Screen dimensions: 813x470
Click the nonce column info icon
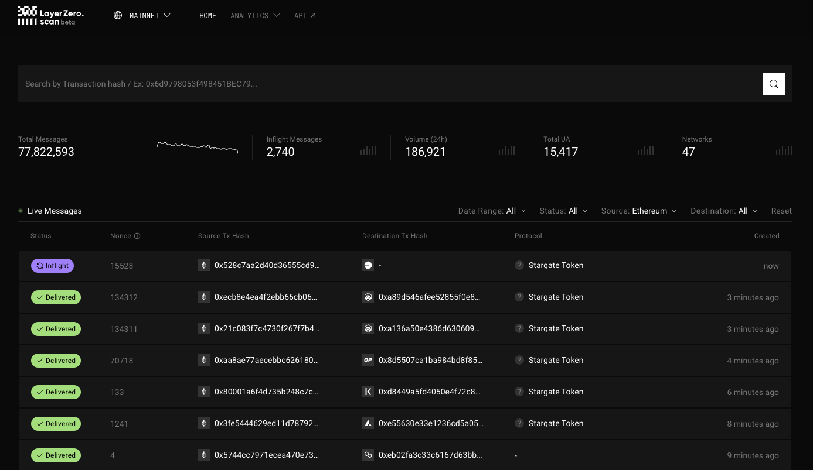tap(137, 236)
